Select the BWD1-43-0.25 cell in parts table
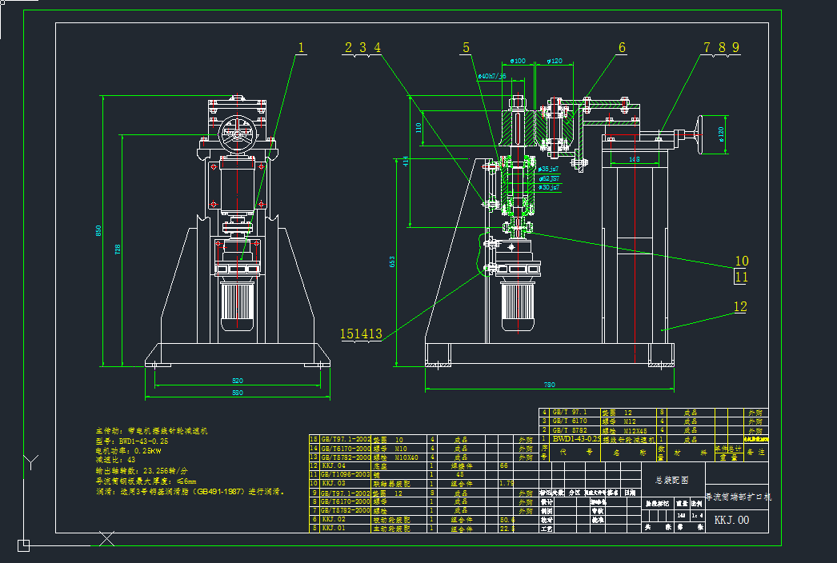Image resolution: width=837 pixels, height=563 pixels. 576,439
